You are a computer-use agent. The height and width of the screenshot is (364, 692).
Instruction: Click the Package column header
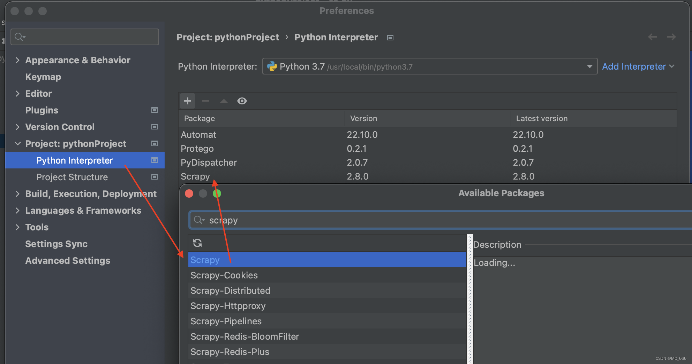[x=262, y=118]
